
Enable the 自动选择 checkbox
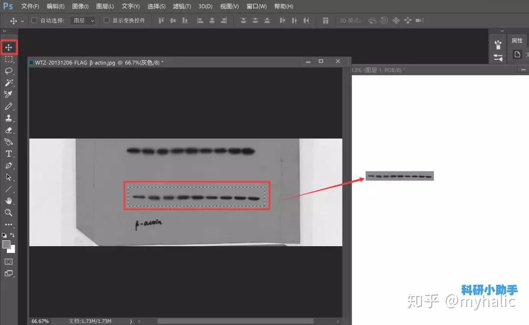click(x=34, y=20)
